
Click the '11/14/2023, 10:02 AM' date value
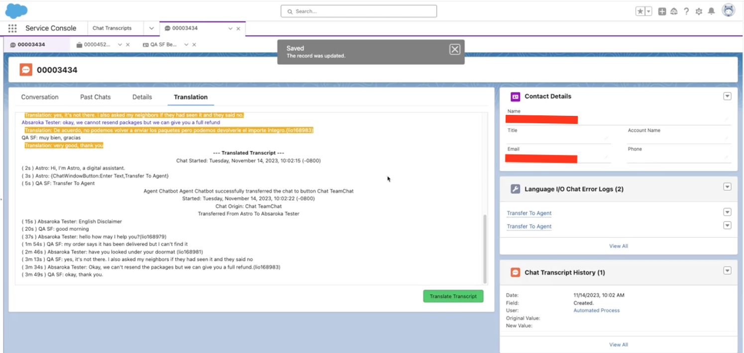tap(599, 295)
